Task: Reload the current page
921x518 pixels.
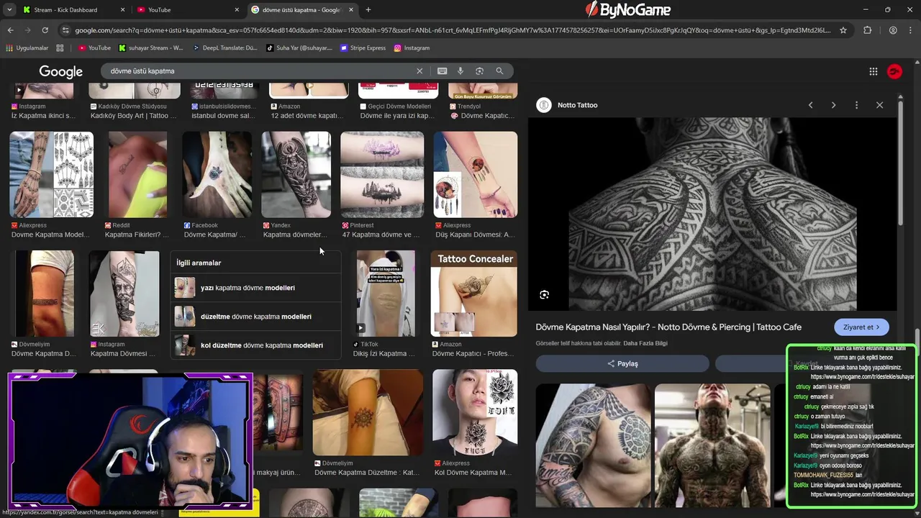Action: coord(45,30)
